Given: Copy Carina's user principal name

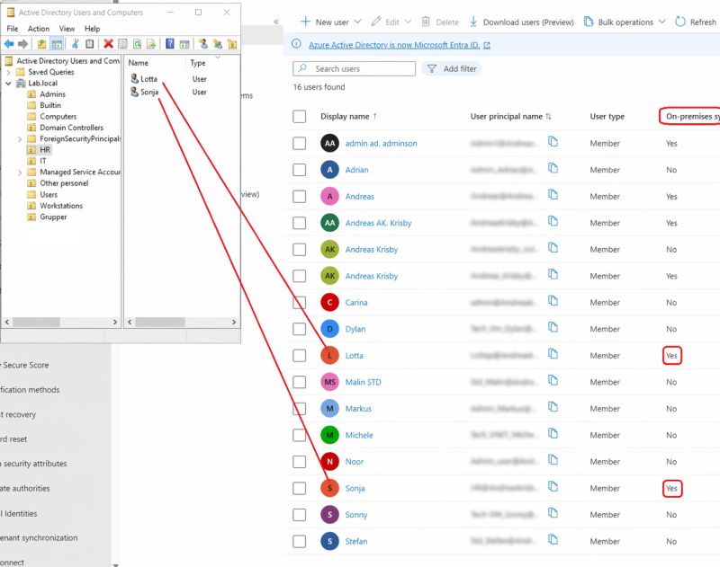Looking at the screenshot, I should coord(553,301).
